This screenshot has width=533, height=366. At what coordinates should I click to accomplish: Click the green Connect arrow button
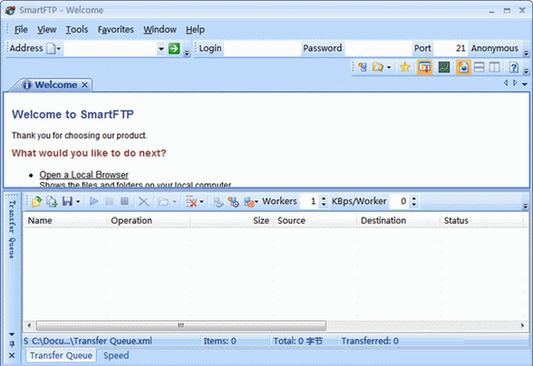(x=174, y=48)
